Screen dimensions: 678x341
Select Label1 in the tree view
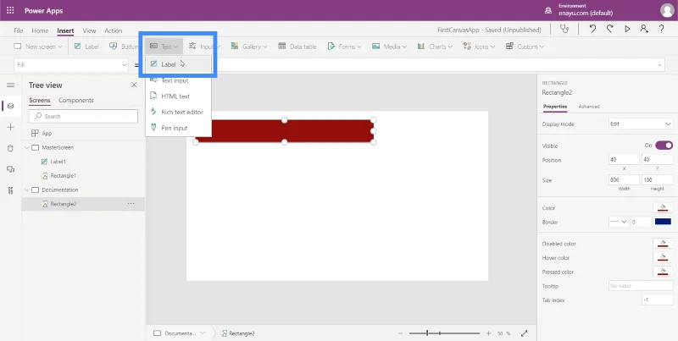[58, 162]
